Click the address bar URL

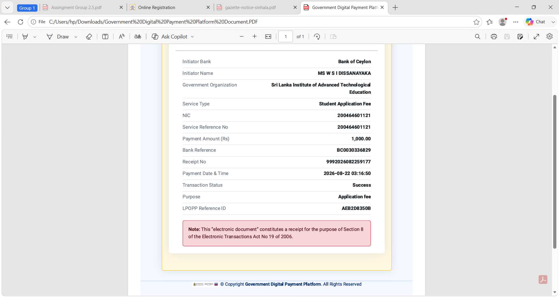pyautogui.click(x=153, y=22)
